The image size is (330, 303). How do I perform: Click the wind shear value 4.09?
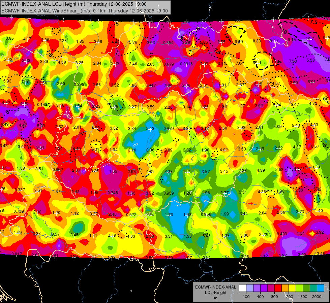[278, 126]
